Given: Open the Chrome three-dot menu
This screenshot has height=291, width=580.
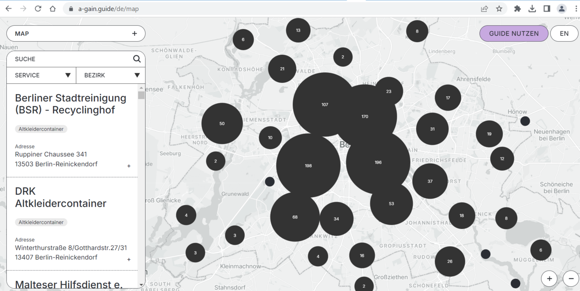Looking at the screenshot, I should (576, 9).
